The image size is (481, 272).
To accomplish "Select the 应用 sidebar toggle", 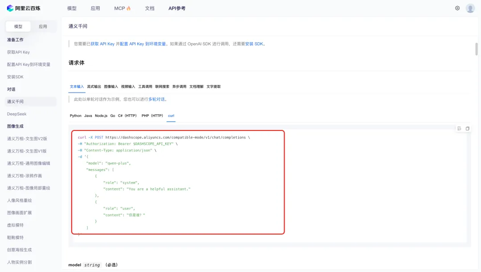I will click(43, 26).
